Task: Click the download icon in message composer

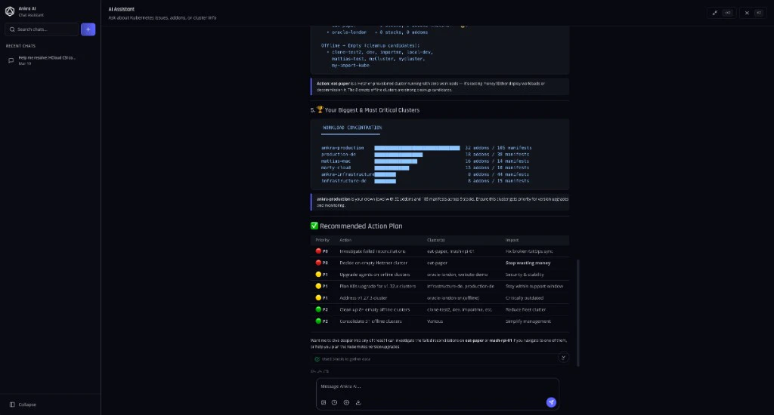Action: tap(358, 402)
